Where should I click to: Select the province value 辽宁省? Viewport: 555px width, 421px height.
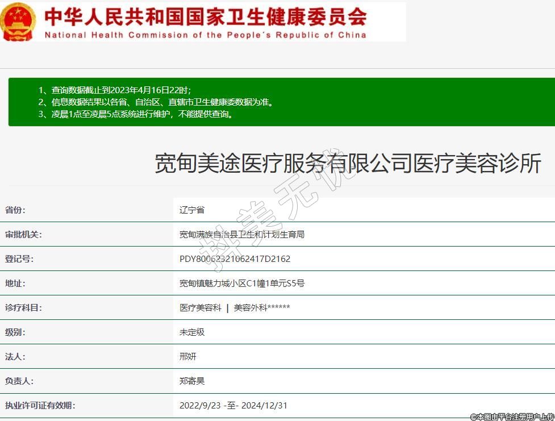point(191,210)
